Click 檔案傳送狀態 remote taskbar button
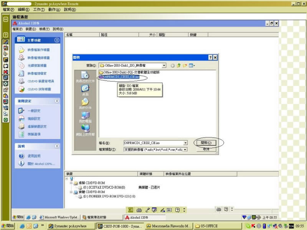This screenshot has width=307, height=230. pyautogui.click(x=102, y=217)
